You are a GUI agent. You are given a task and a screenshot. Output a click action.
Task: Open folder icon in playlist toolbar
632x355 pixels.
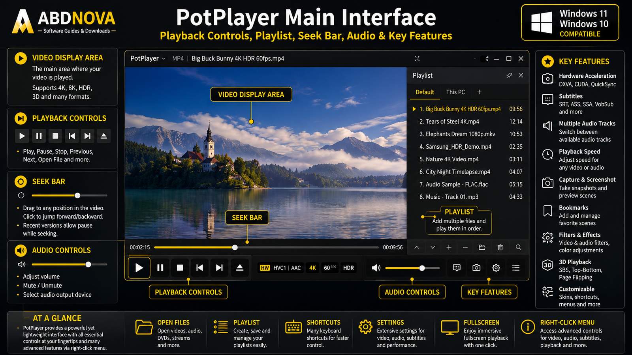[x=482, y=247]
